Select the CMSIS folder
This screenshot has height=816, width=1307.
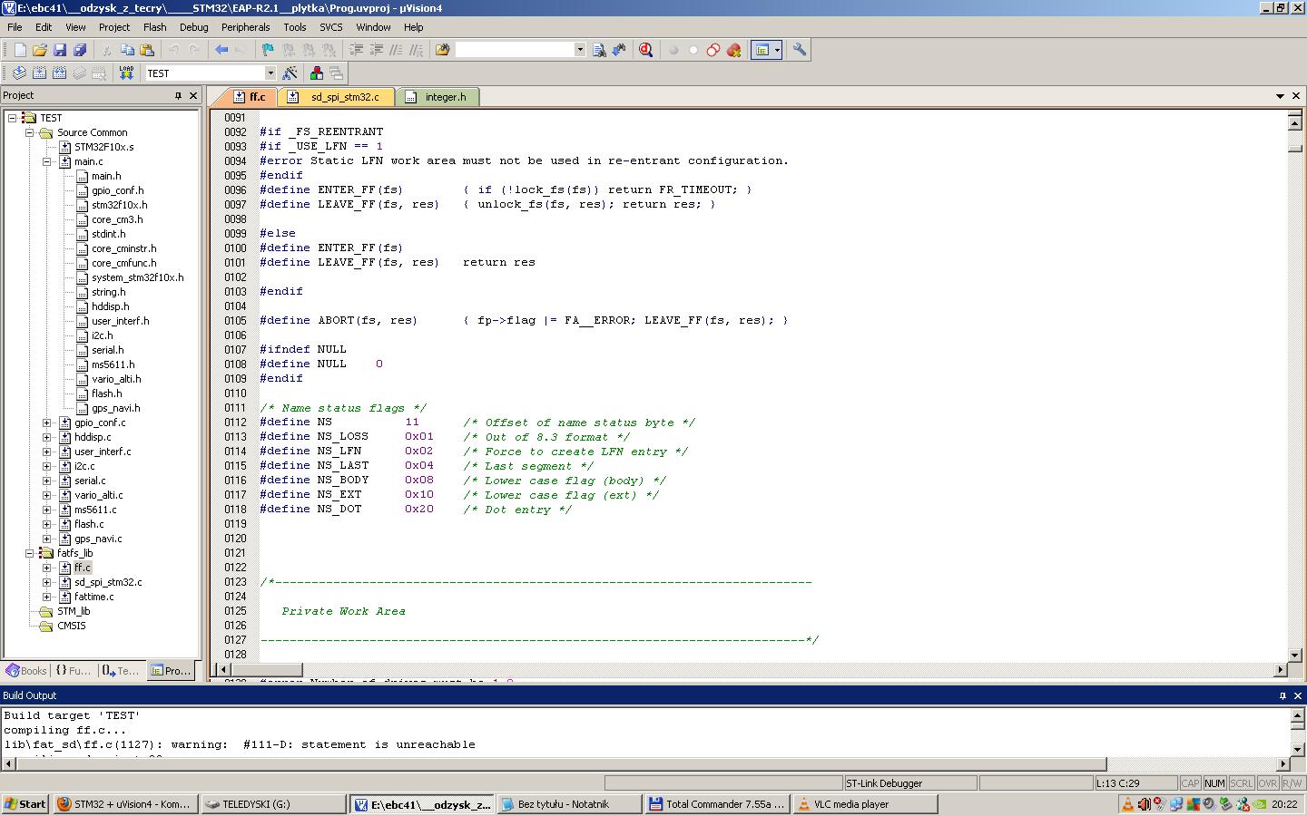click(x=72, y=626)
